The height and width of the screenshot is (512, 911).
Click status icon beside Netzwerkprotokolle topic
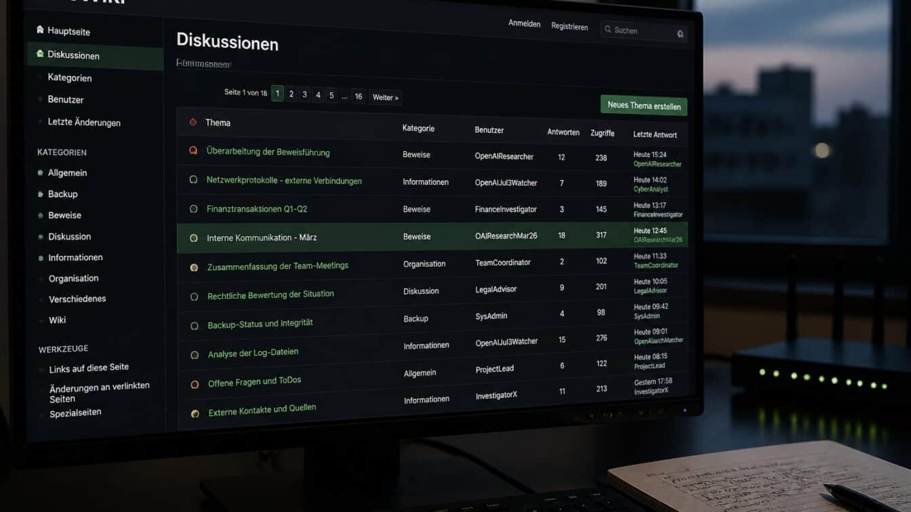click(193, 179)
